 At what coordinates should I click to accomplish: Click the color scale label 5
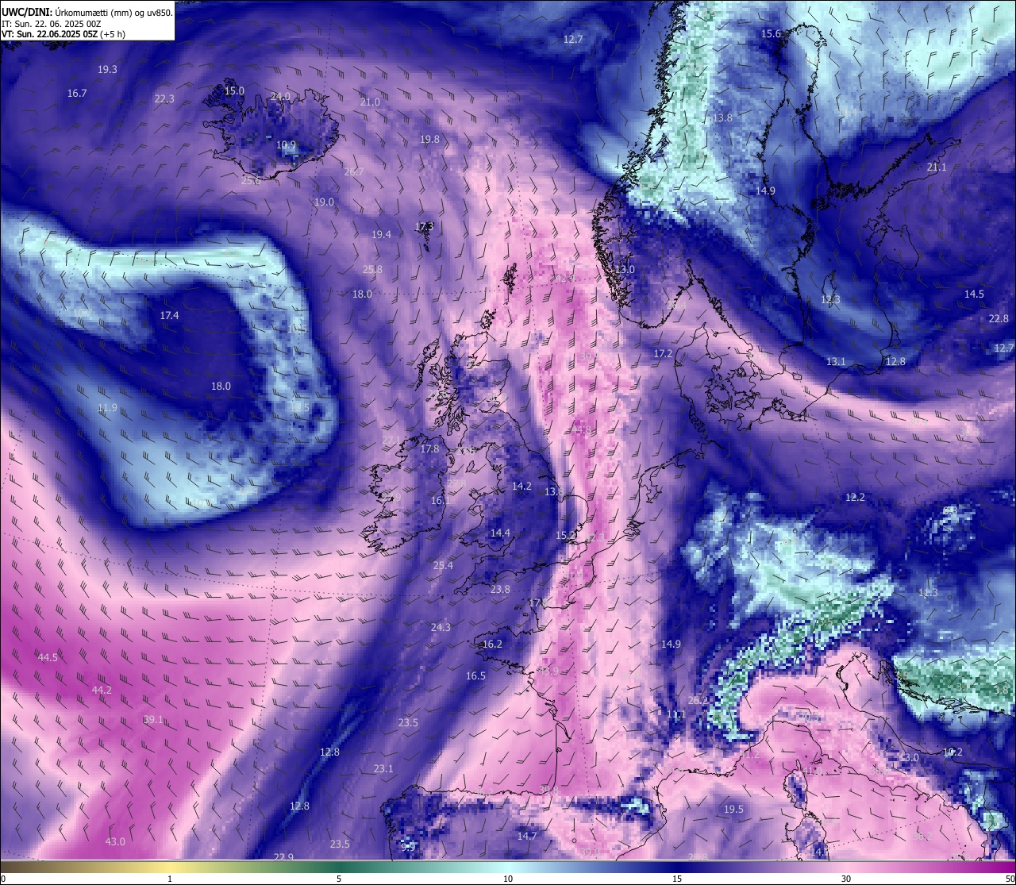pos(339,879)
